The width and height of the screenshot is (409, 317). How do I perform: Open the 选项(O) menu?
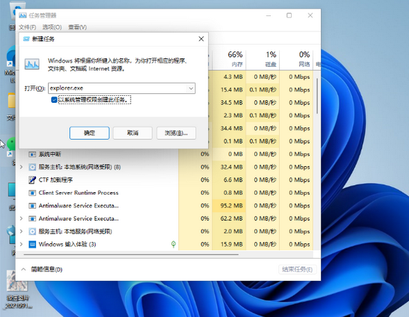tap(52, 27)
